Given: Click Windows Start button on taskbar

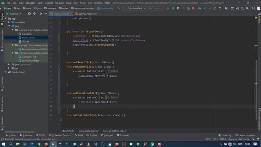Looking at the screenshot, I should [3, 144].
